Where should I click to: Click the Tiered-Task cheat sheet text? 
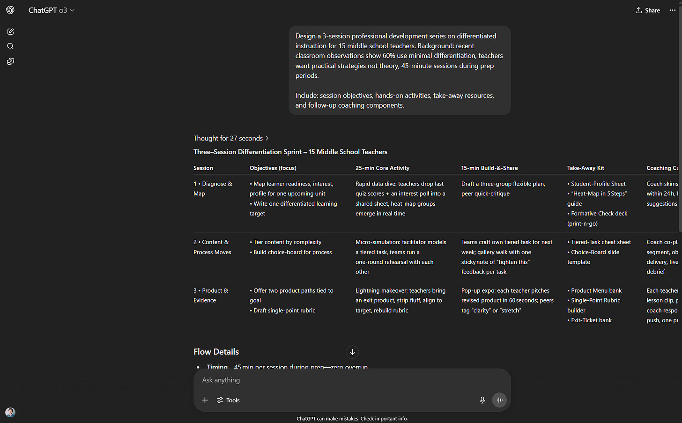point(601,242)
